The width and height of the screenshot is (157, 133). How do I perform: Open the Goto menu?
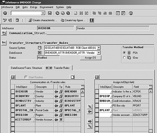[25, 7]
